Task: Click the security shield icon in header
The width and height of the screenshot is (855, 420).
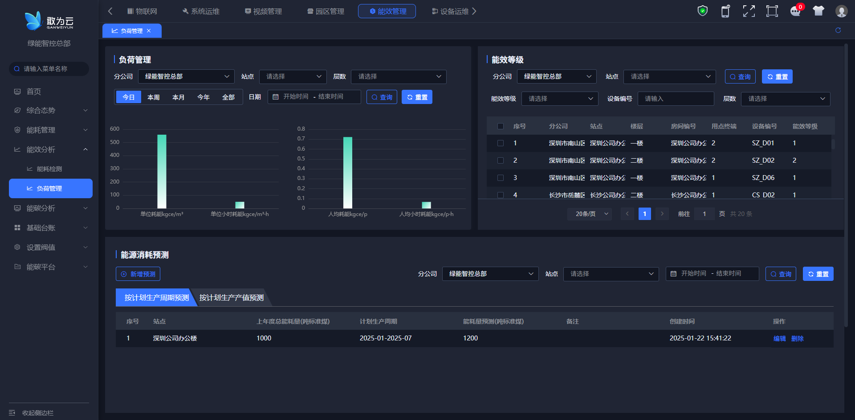Action: click(702, 11)
